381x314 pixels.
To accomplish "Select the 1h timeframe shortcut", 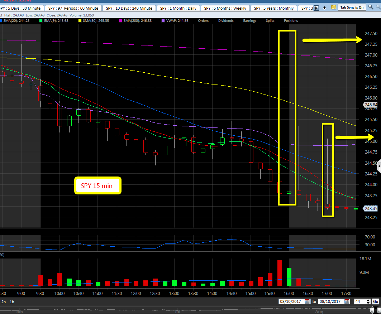I will click(12, 302).
